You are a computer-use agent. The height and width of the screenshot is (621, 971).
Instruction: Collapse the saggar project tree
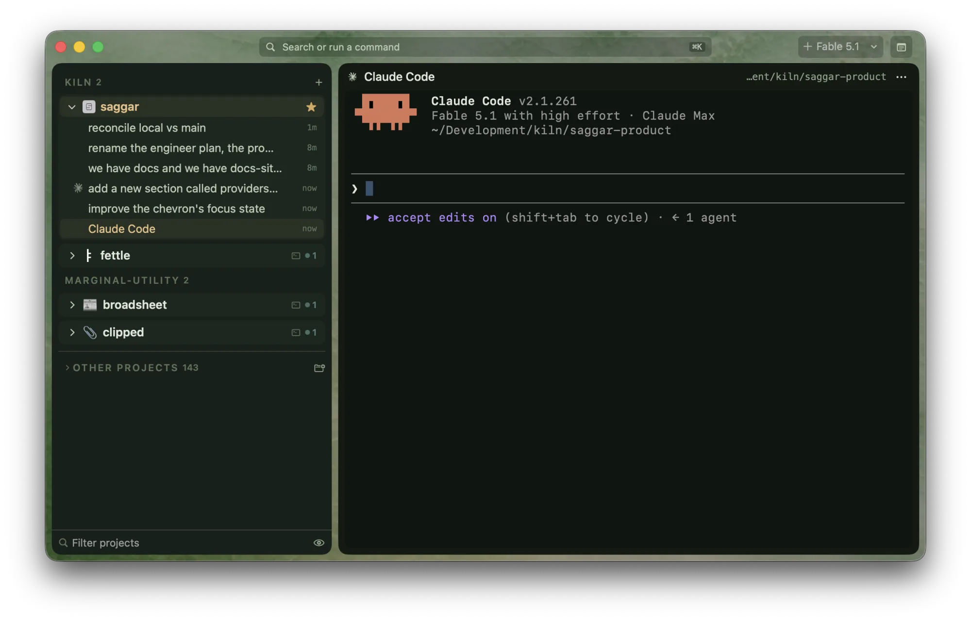tap(72, 107)
